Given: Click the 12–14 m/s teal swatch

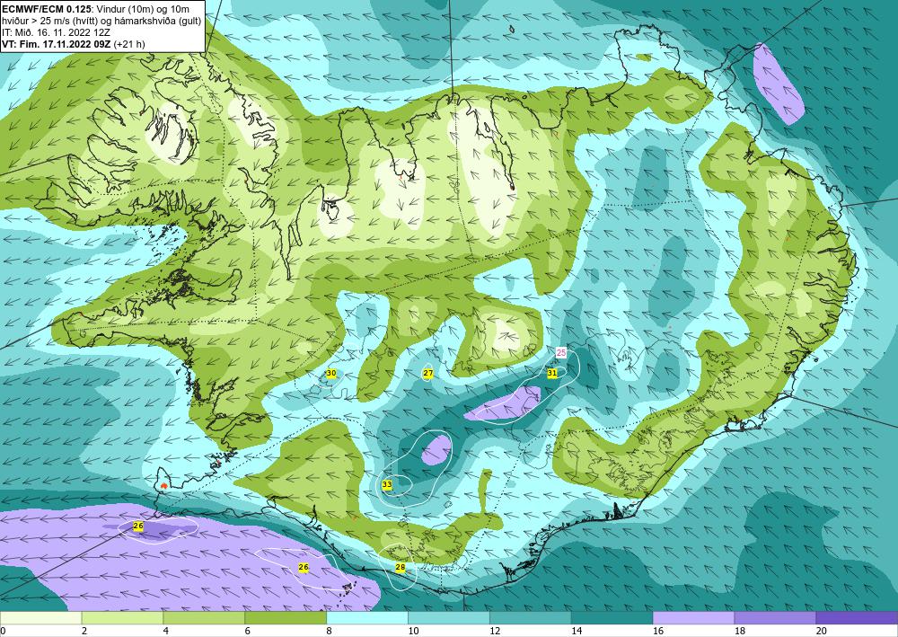Looking at the screenshot, I should click(x=531, y=618).
